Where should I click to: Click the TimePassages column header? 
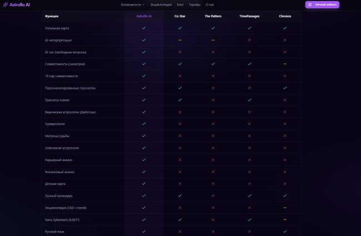point(249,16)
